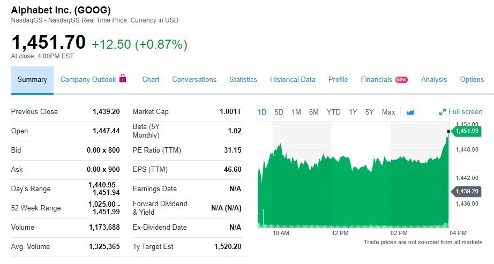Click the Ask value 0.00 x 900
The image size is (494, 264).
coord(103,170)
